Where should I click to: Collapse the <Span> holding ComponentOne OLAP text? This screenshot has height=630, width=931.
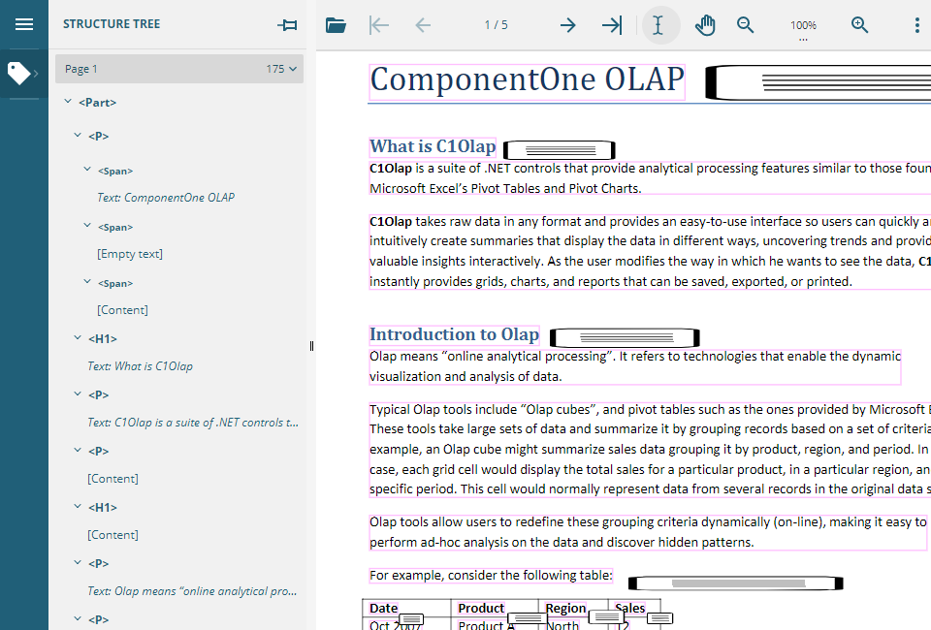(87, 169)
